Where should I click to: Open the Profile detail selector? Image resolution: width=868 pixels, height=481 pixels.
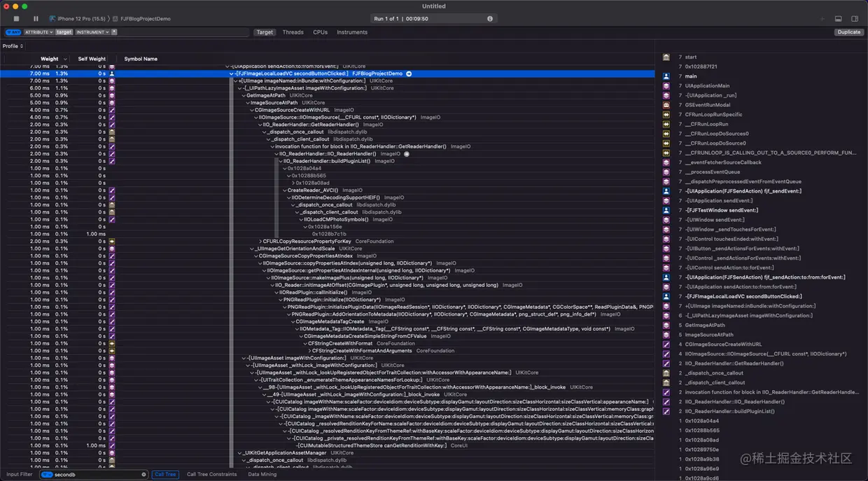(x=13, y=46)
